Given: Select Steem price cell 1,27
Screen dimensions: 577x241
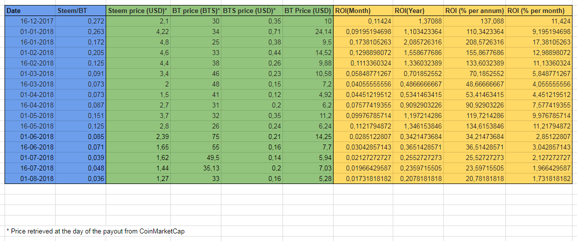Looking at the screenshot, I should (138, 178).
